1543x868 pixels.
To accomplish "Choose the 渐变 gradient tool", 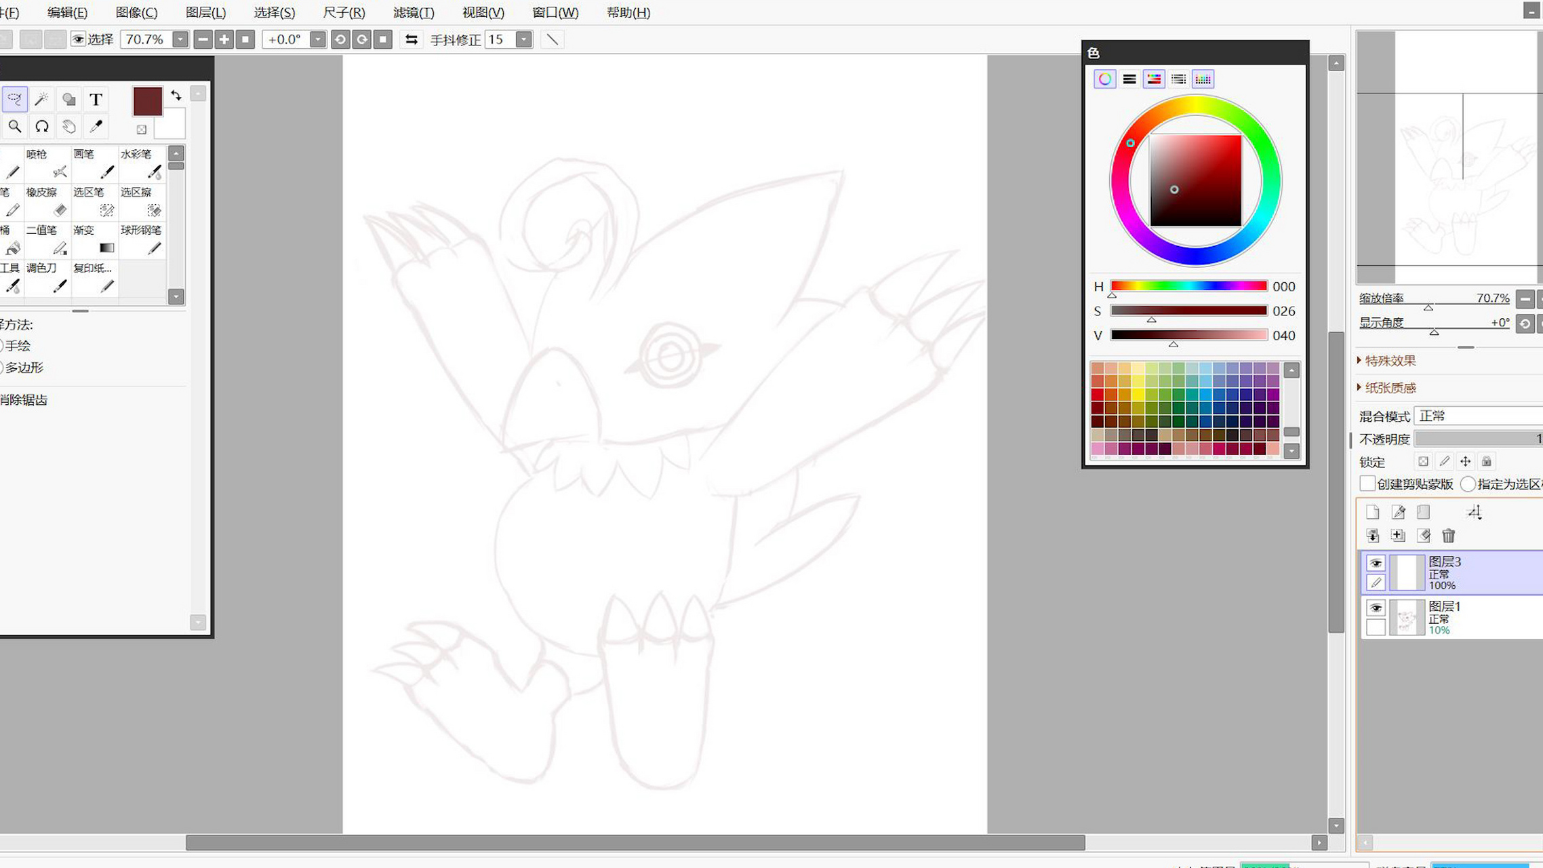I will click(x=95, y=240).
